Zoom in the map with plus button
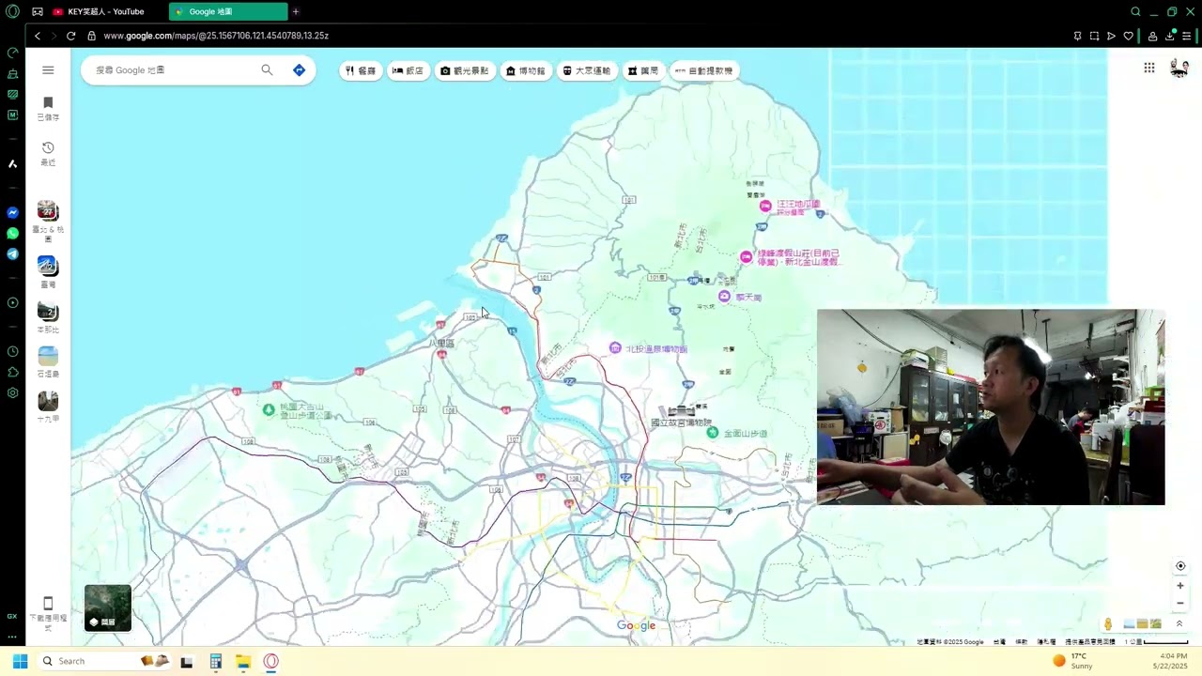 1180,586
